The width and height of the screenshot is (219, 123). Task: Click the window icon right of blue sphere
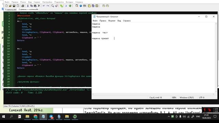click(85, 6)
